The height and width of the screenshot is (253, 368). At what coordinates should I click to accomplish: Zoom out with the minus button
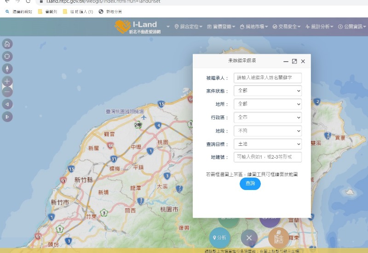[7, 92]
